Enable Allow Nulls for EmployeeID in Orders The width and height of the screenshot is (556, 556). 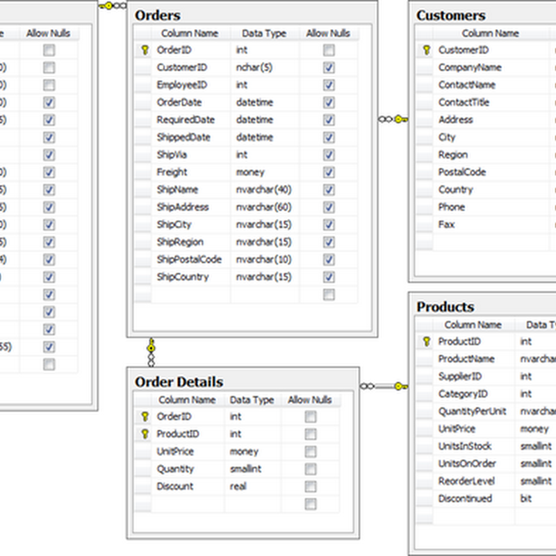click(328, 85)
